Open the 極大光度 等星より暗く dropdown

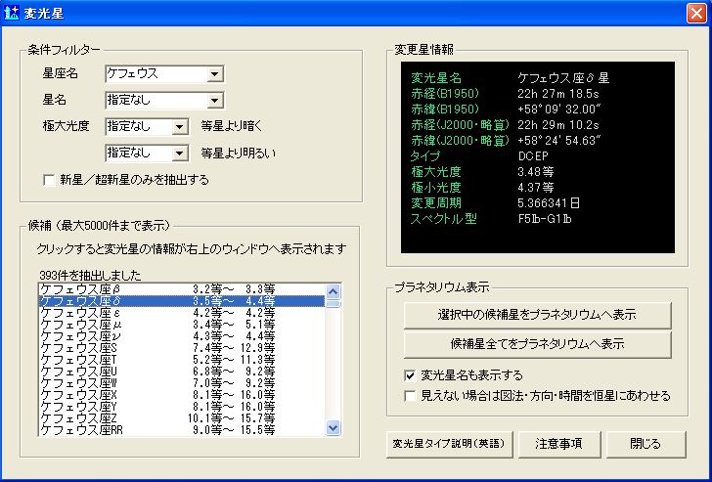click(178, 126)
